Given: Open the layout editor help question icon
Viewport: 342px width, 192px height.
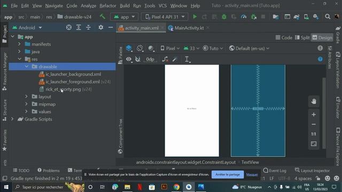Looking at the screenshot, I should [x=320, y=59].
